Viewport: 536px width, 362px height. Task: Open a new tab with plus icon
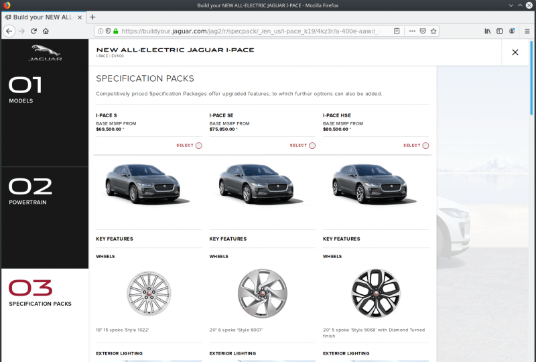point(92,17)
